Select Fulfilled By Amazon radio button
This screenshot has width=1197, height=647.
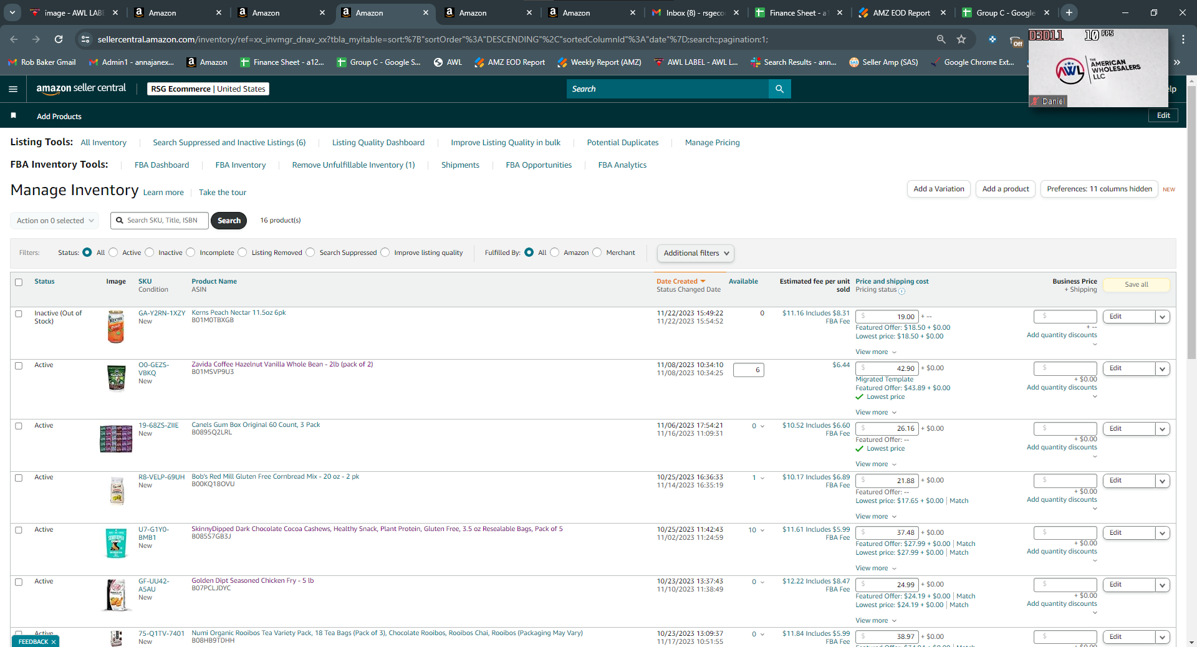(555, 252)
